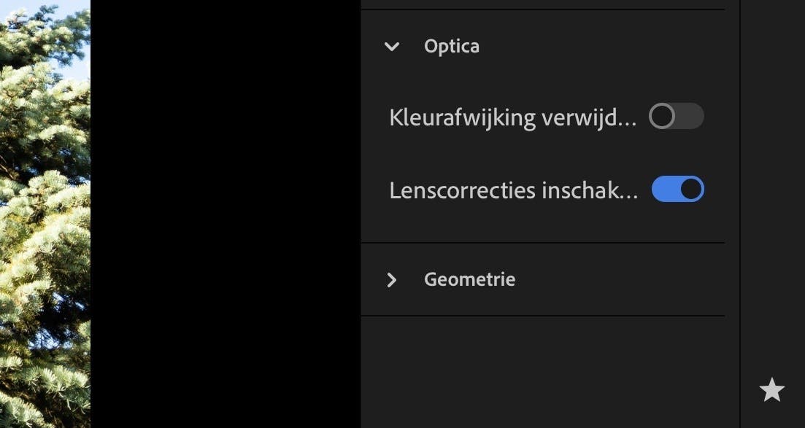The image size is (805, 428).
Task: Disable the Lenscorrecties inschakelen toggle
Action: pos(677,190)
